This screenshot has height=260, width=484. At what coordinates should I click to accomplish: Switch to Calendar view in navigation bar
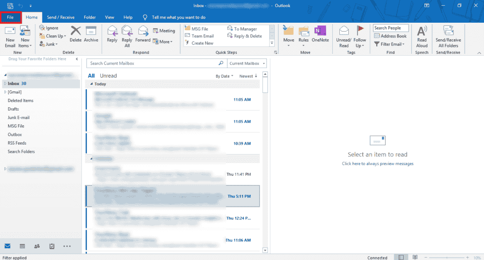(x=22, y=246)
